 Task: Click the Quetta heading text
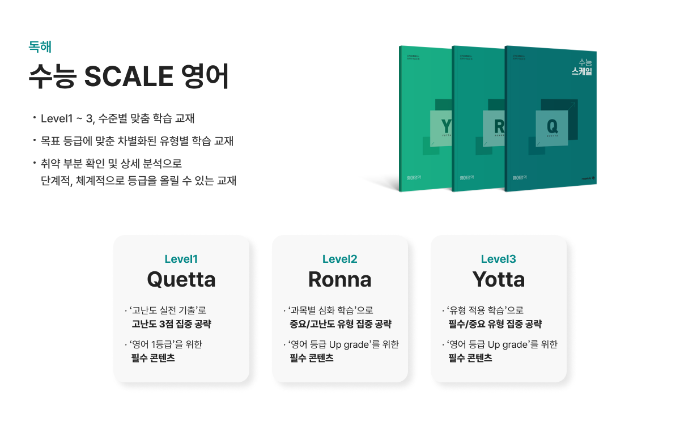click(x=181, y=279)
